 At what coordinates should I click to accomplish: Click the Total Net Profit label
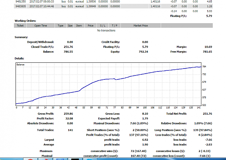point(176,114)
